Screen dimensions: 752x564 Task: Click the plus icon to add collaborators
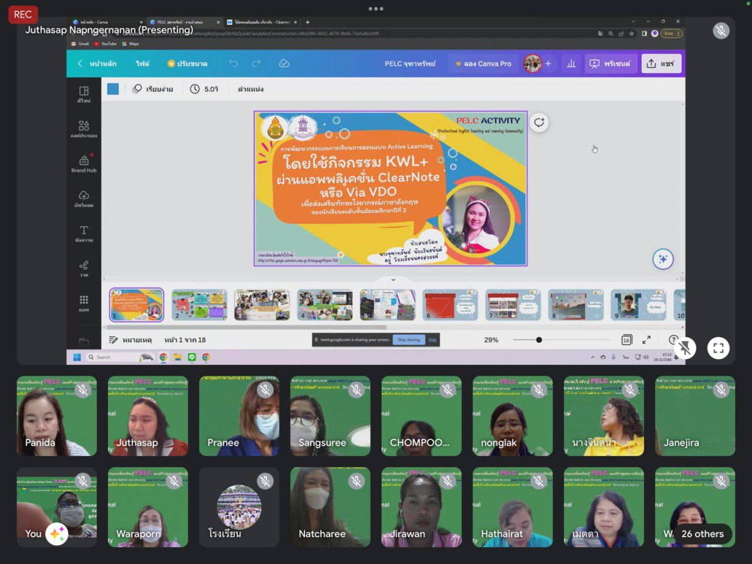point(548,63)
